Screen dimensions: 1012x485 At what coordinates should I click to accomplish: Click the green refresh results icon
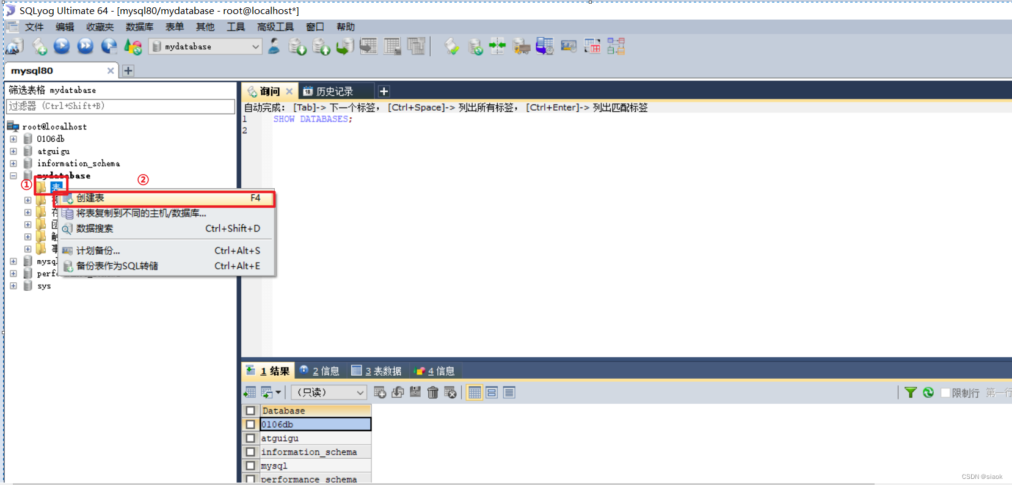(x=928, y=392)
